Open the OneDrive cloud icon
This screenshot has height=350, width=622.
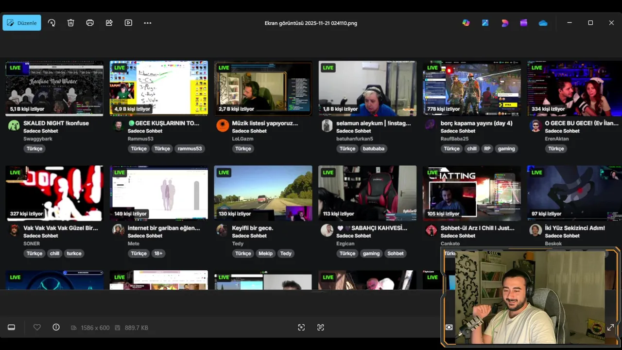point(543,23)
